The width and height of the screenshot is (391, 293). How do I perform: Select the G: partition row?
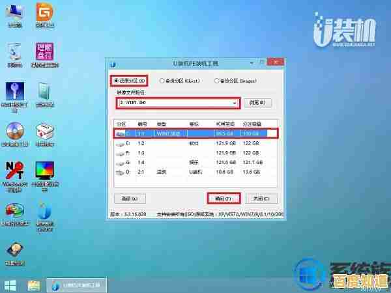point(195,162)
